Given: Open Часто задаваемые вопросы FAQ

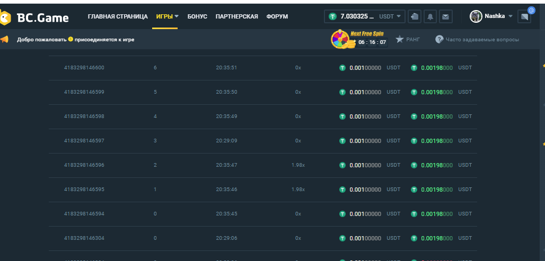Looking at the screenshot, I should 477,40.
